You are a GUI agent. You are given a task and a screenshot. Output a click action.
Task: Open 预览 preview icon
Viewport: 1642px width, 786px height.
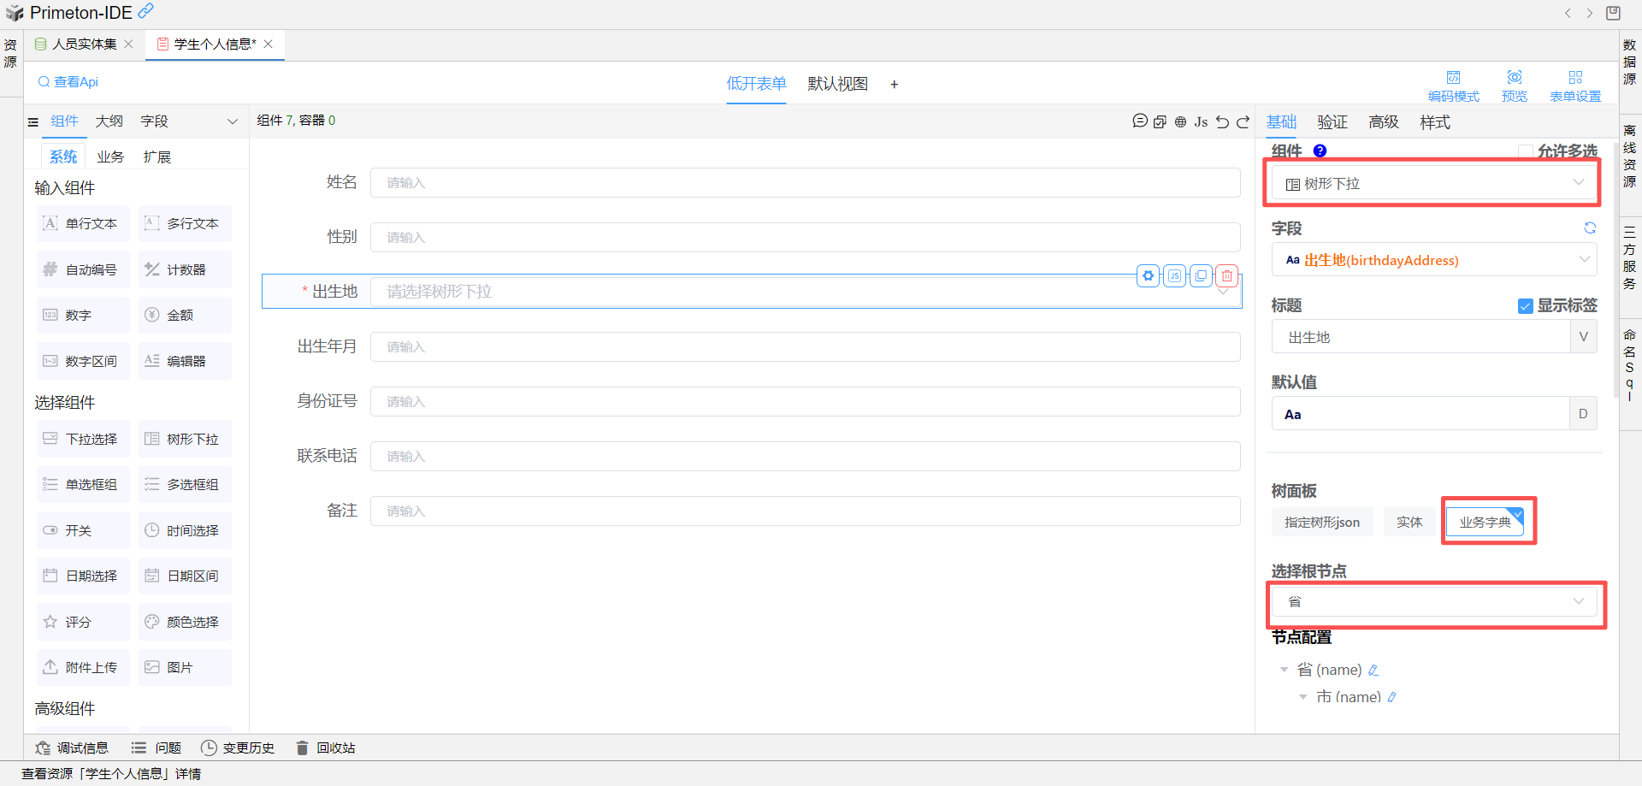(1514, 85)
